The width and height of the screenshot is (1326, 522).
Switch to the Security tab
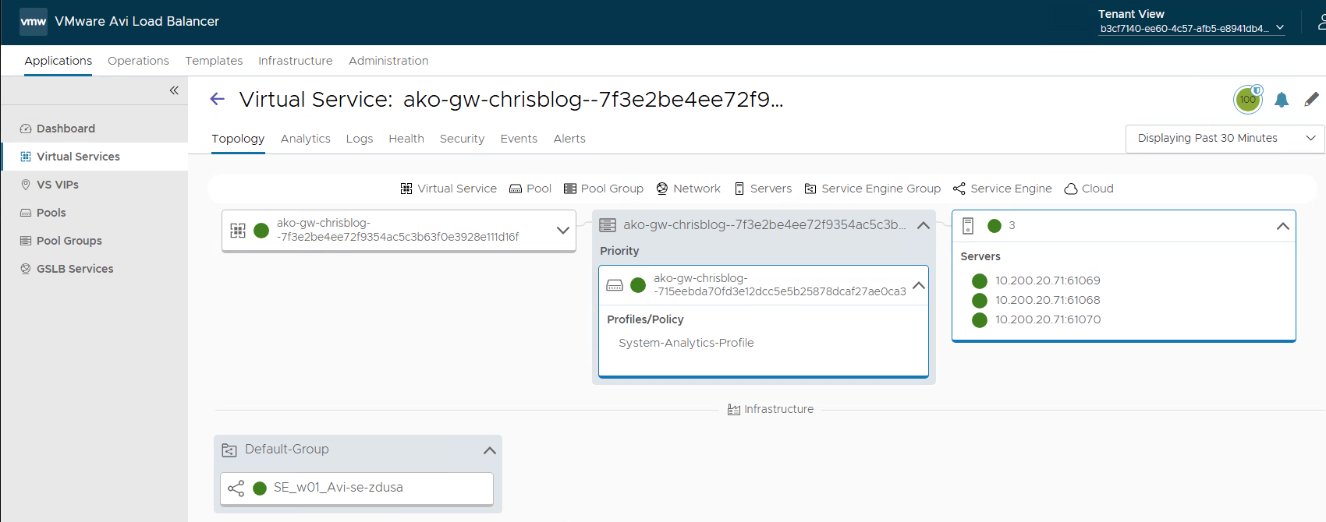coord(462,139)
